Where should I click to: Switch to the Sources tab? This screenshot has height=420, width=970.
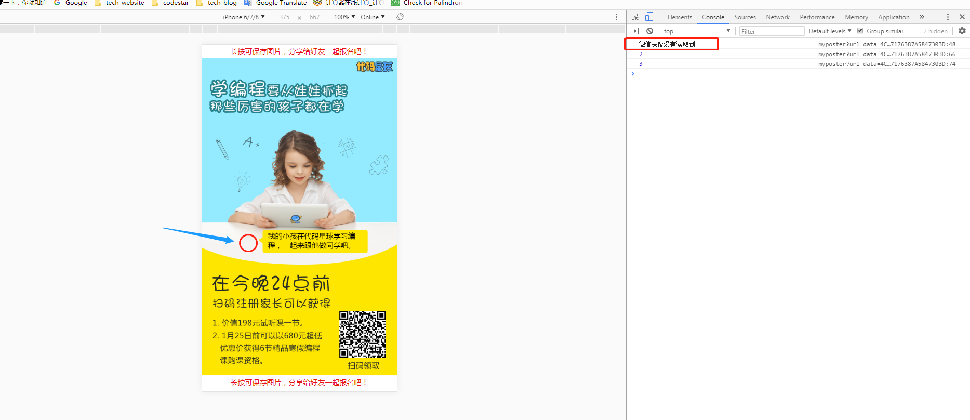pyautogui.click(x=745, y=17)
